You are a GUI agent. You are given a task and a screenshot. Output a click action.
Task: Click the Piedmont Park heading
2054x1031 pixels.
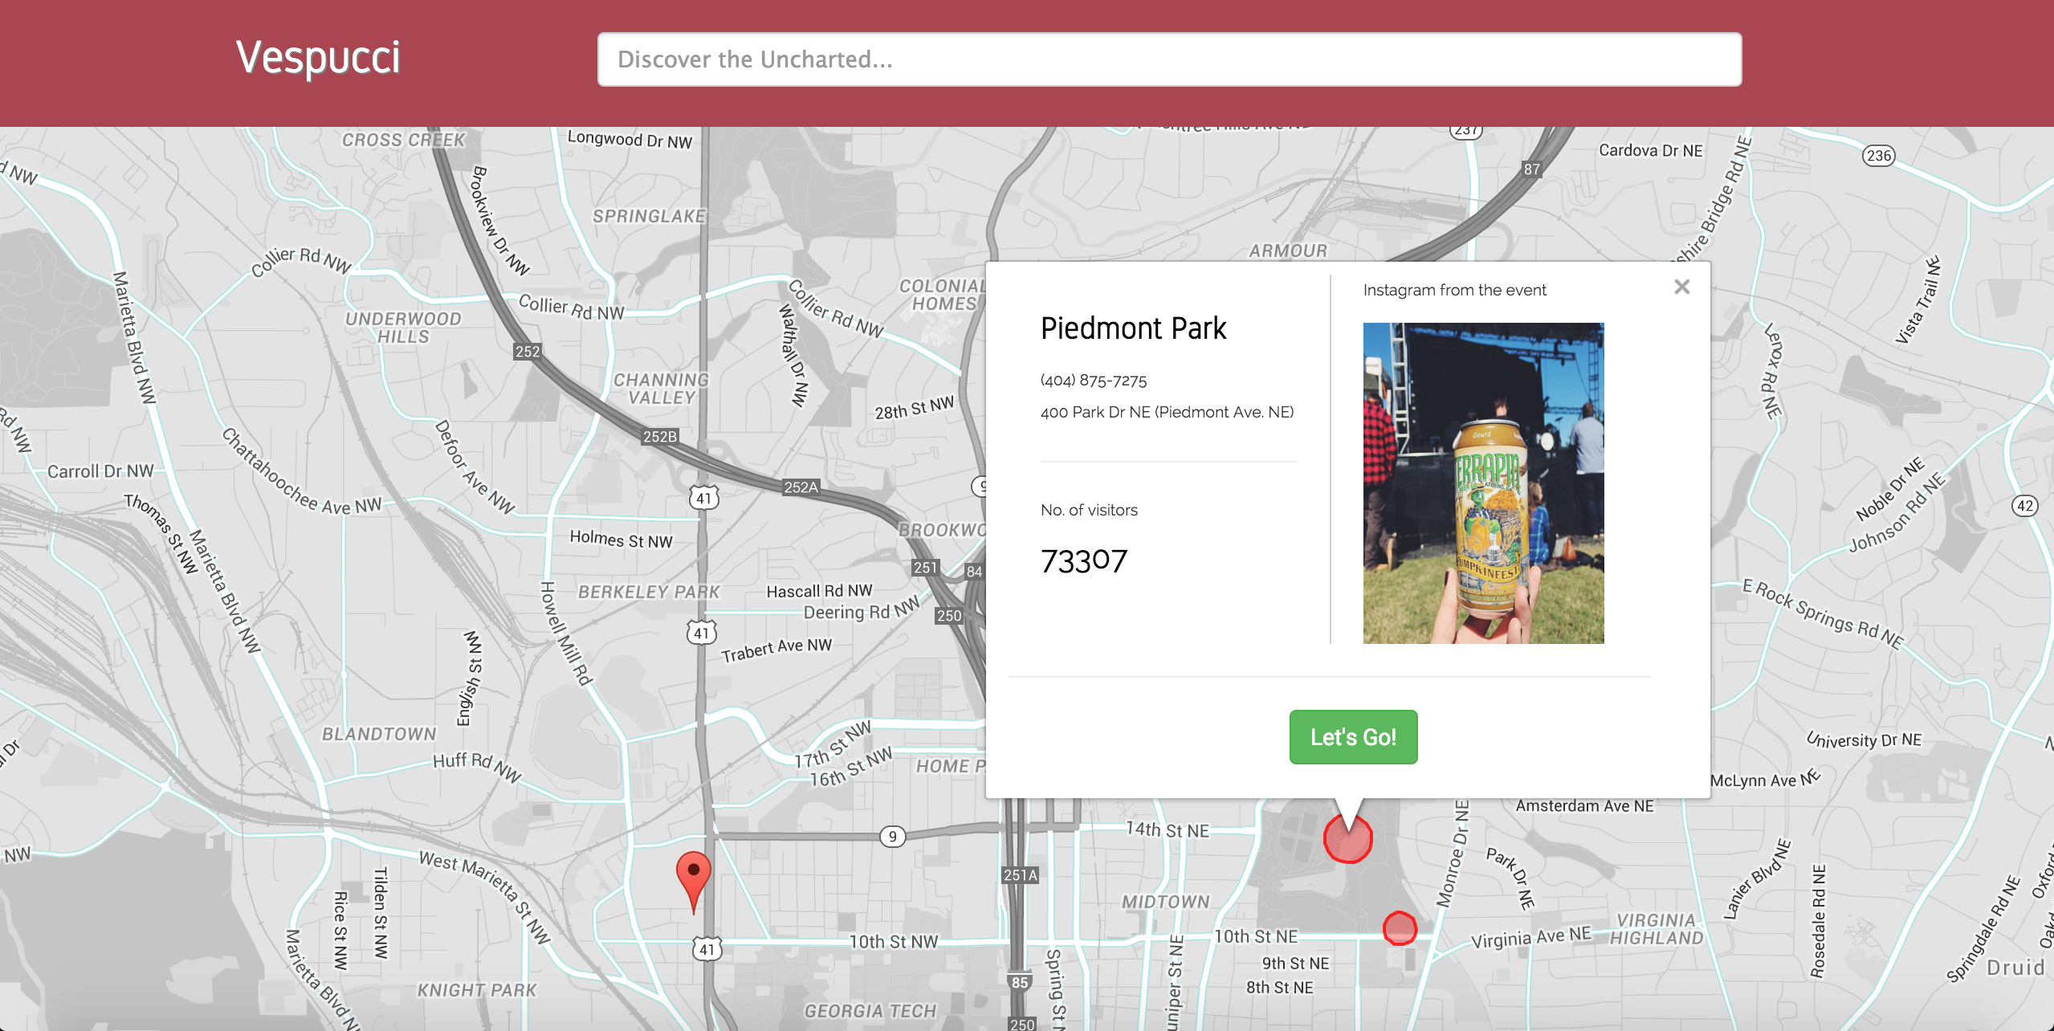(1133, 328)
